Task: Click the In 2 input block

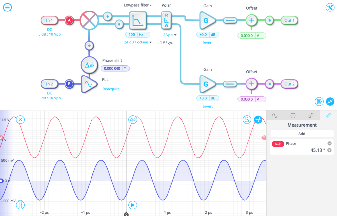Action: coord(49,84)
